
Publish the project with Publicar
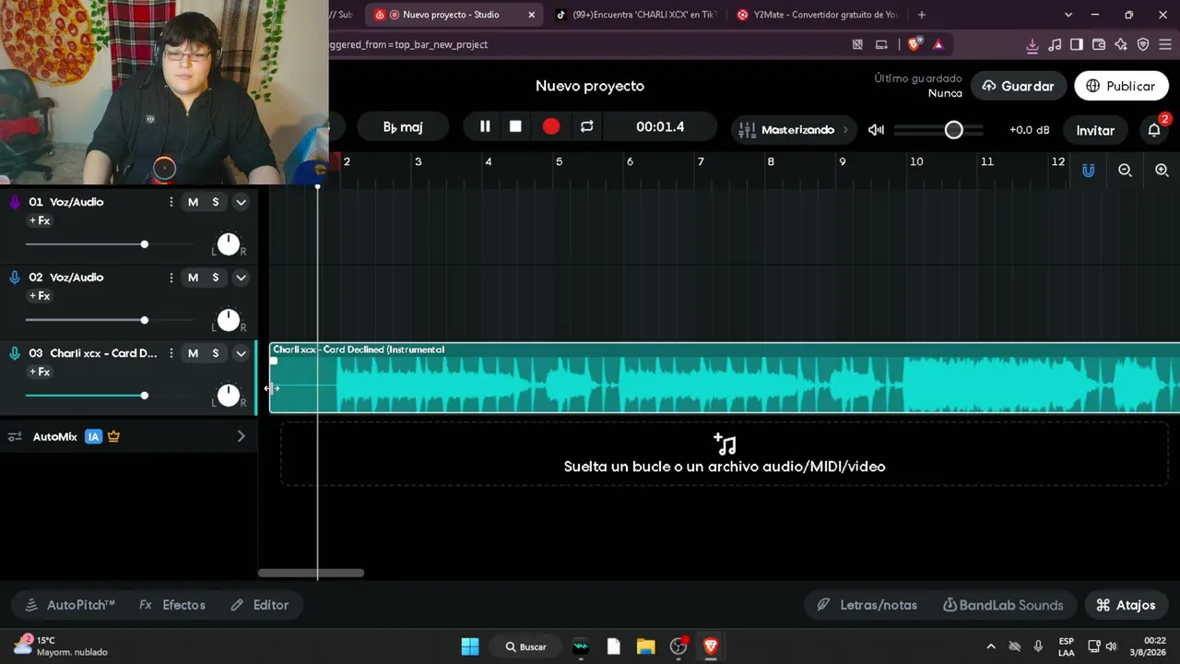[1121, 86]
